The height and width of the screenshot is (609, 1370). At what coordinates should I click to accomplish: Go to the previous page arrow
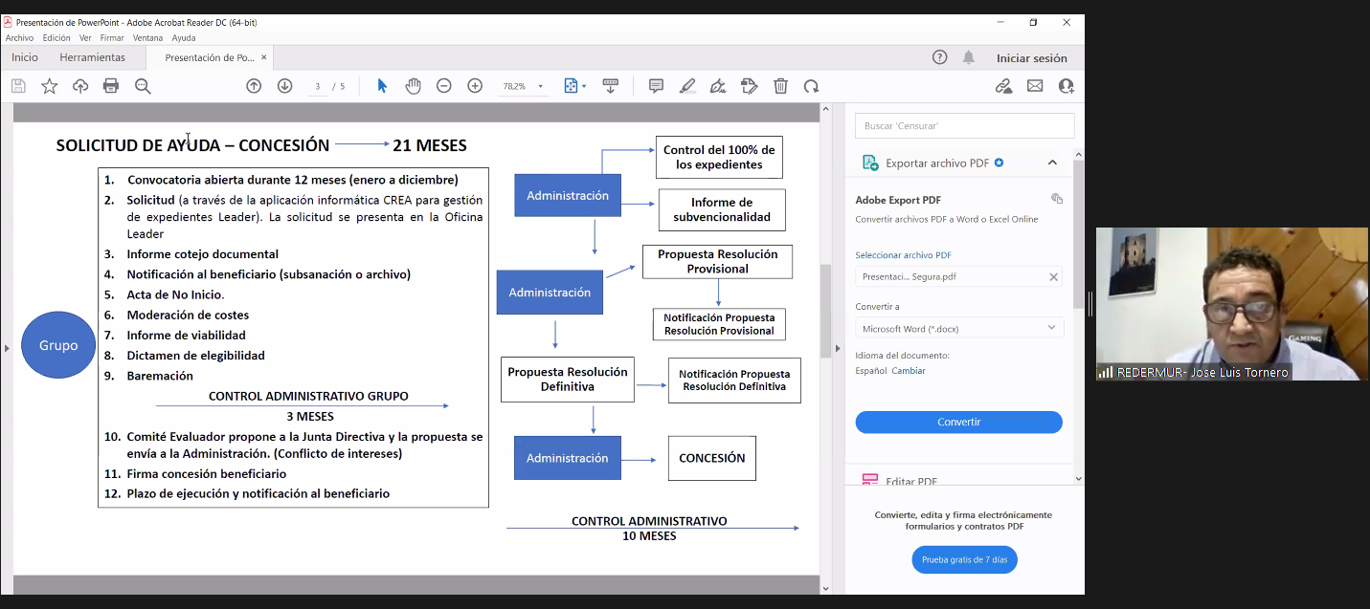click(x=254, y=86)
